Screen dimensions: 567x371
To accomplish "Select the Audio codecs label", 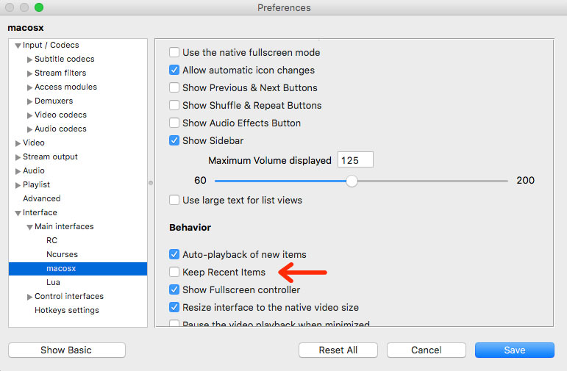I will pos(61,129).
